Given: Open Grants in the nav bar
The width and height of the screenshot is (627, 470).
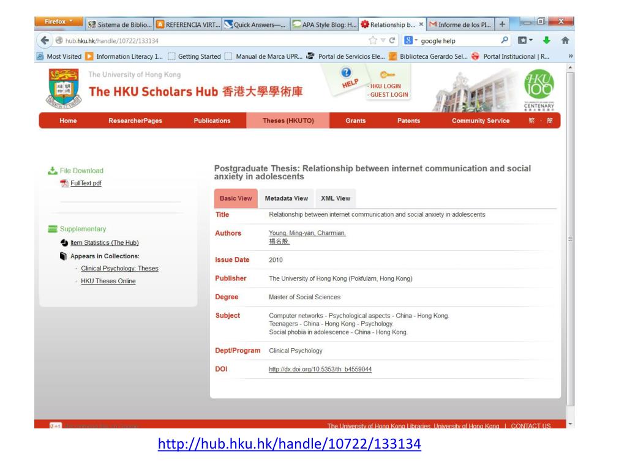Looking at the screenshot, I should click(356, 121).
